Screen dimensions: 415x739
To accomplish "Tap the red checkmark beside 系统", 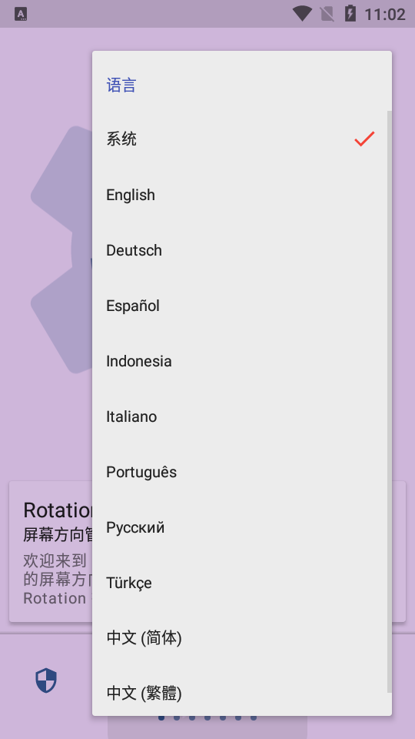I will point(364,139).
